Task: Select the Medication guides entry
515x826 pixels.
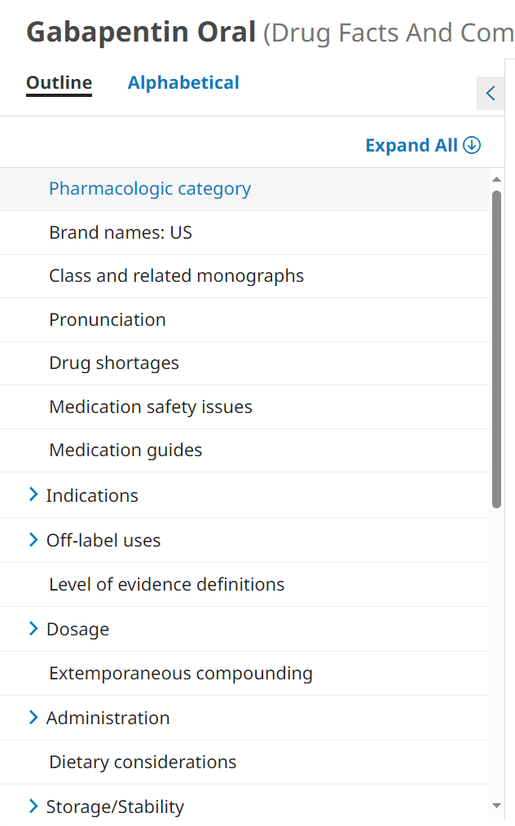Action: click(x=125, y=450)
